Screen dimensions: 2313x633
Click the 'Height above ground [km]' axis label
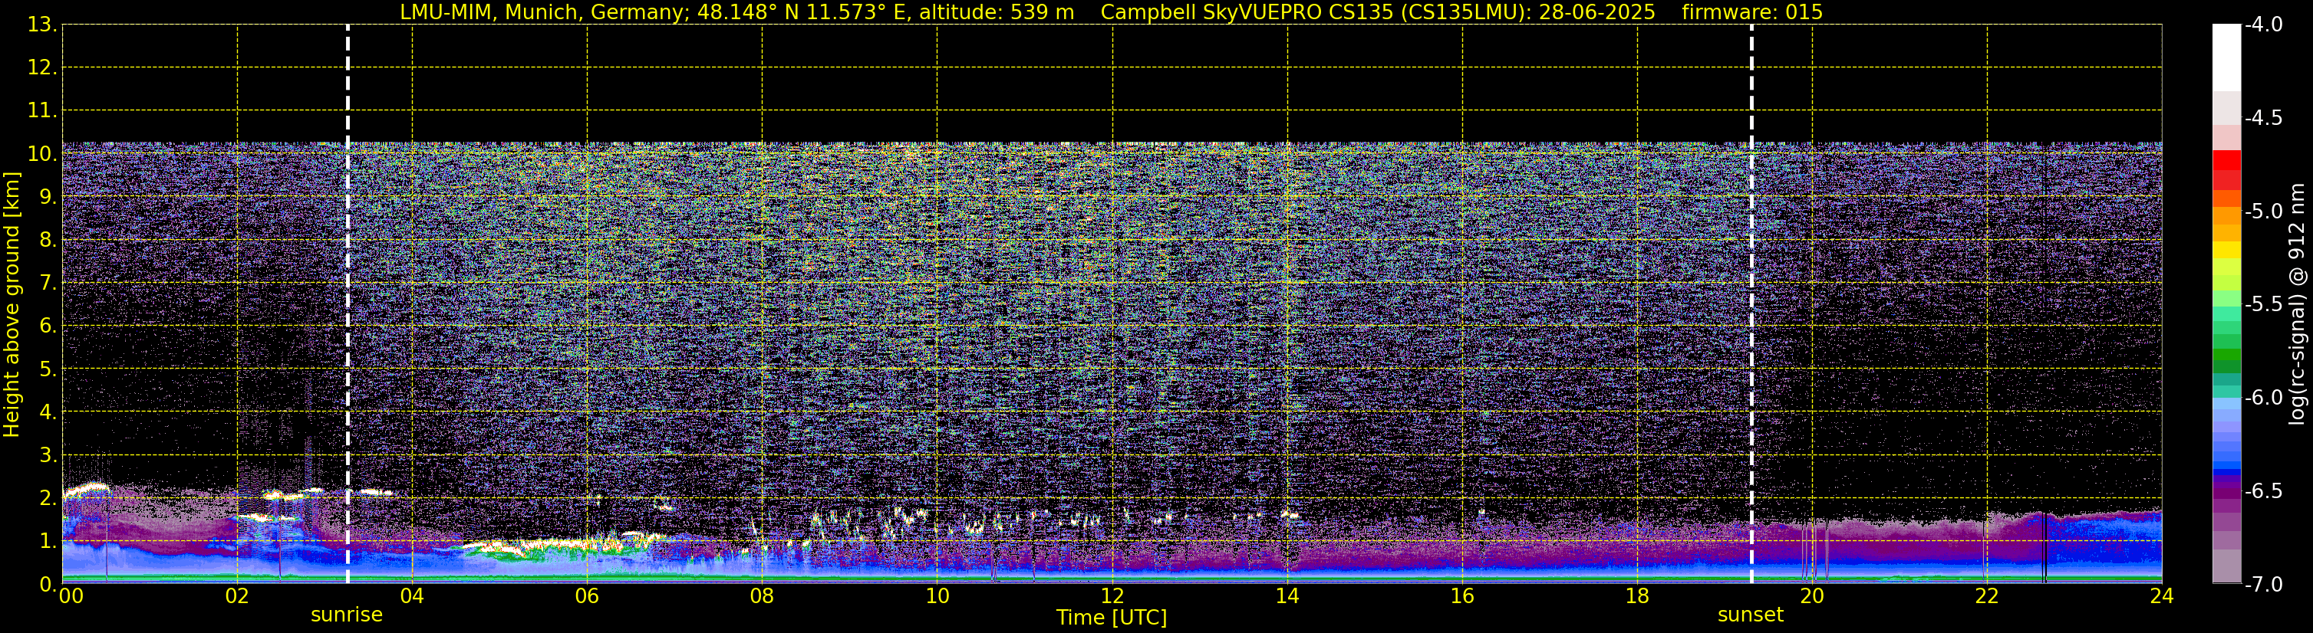[12, 305]
